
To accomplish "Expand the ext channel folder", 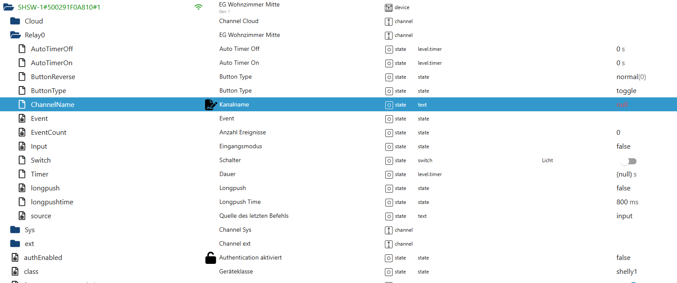I will point(15,243).
